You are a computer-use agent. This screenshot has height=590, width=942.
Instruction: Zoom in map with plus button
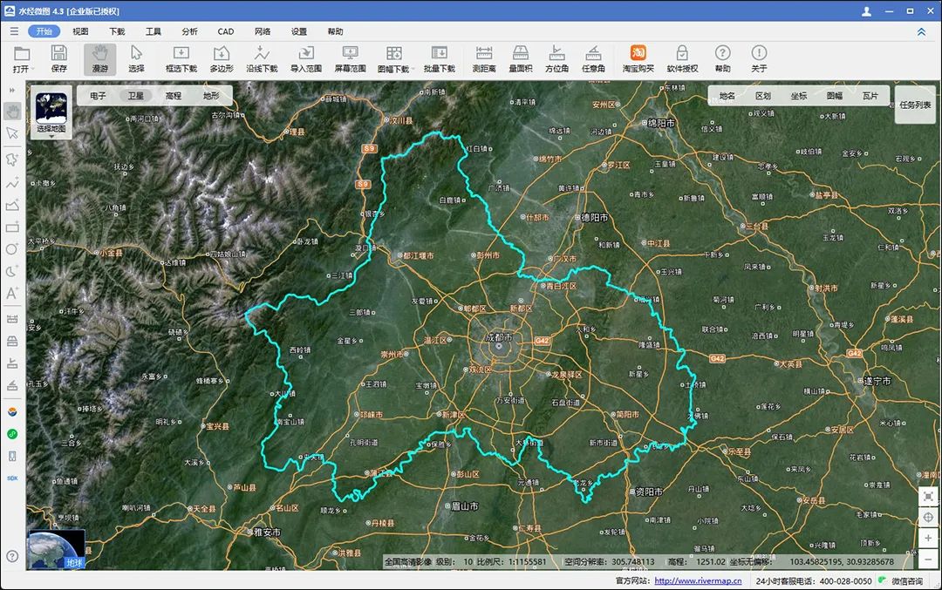(928, 538)
